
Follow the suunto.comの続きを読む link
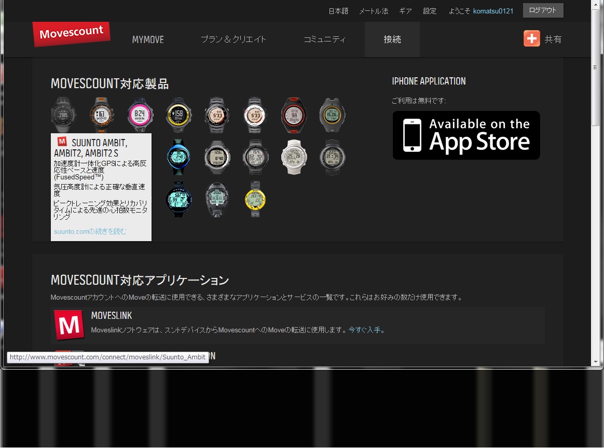(x=90, y=231)
